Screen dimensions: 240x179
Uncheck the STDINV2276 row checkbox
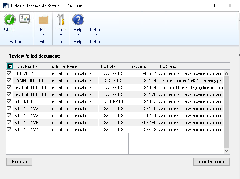click(9, 123)
